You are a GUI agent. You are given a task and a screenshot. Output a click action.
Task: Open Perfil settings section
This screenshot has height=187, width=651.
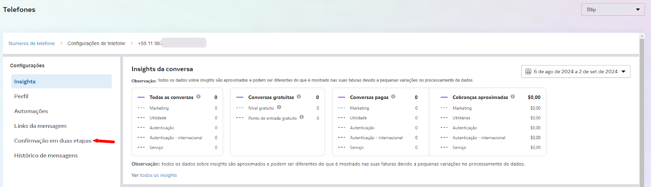21,96
